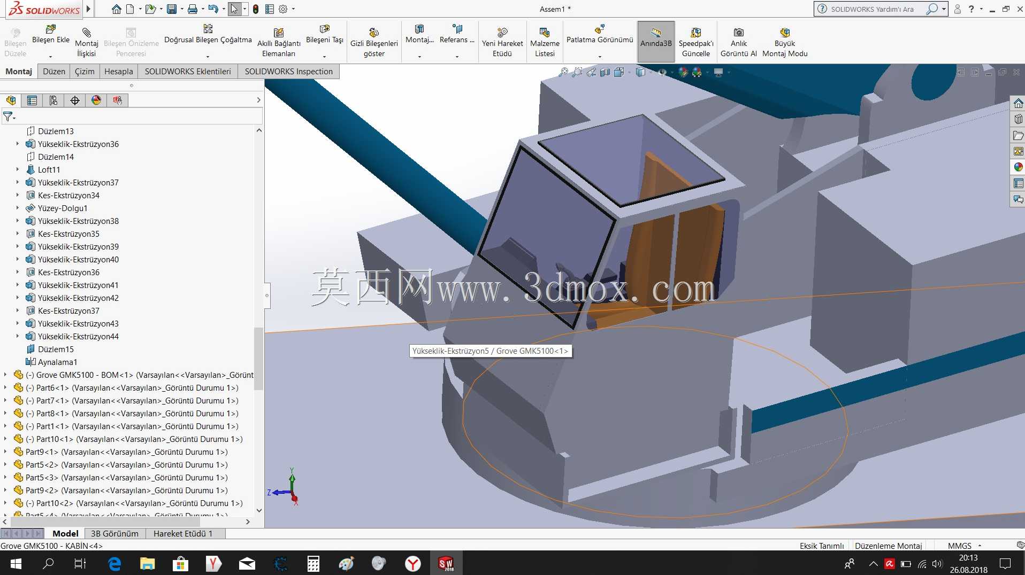
Task: Select the Montaj tab
Action: [19, 71]
